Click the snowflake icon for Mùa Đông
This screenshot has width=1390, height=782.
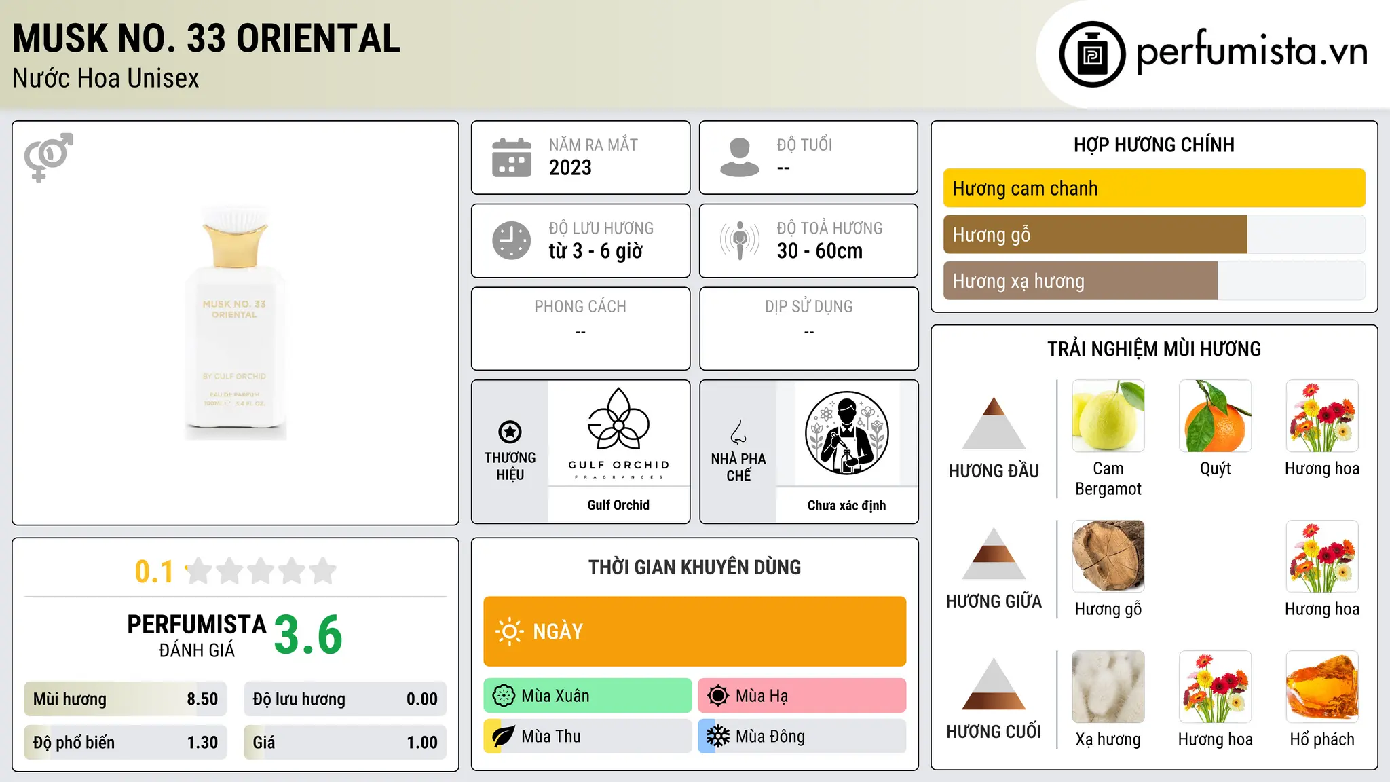click(x=718, y=737)
